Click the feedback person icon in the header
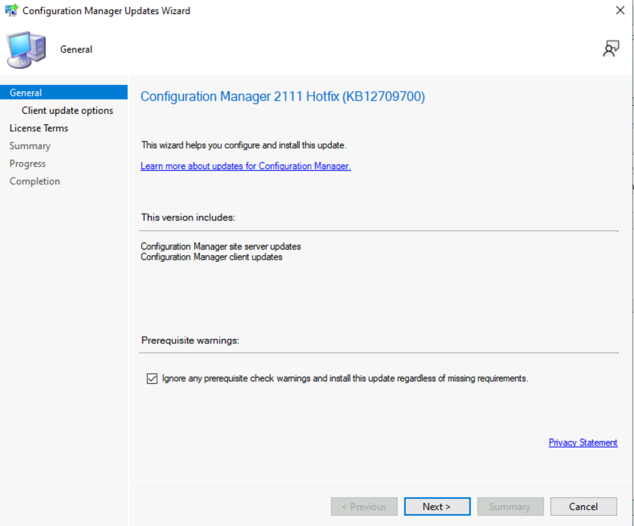 coord(611,48)
